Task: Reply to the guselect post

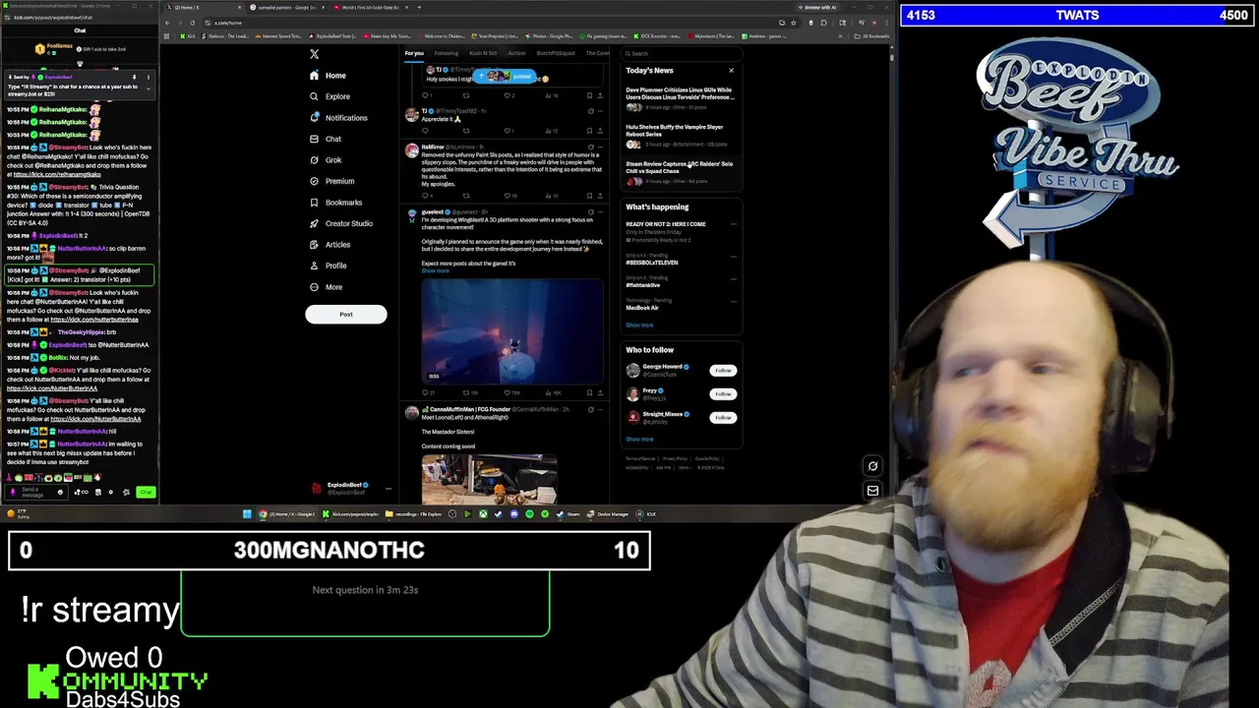Action: [x=426, y=392]
